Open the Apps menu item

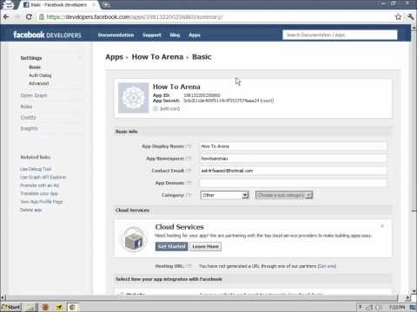pyautogui.click(x=195, y=35)
